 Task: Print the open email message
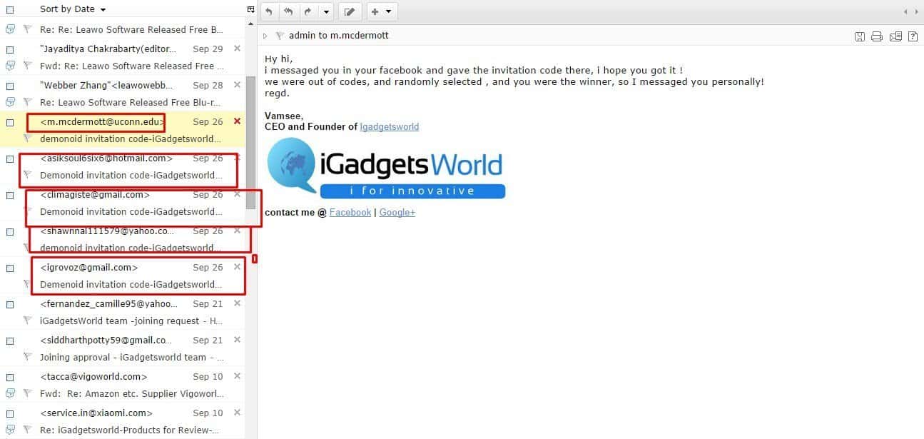coord(877,36)
